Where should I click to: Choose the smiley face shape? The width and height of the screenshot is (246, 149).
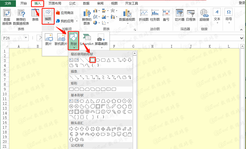point(103,112)
